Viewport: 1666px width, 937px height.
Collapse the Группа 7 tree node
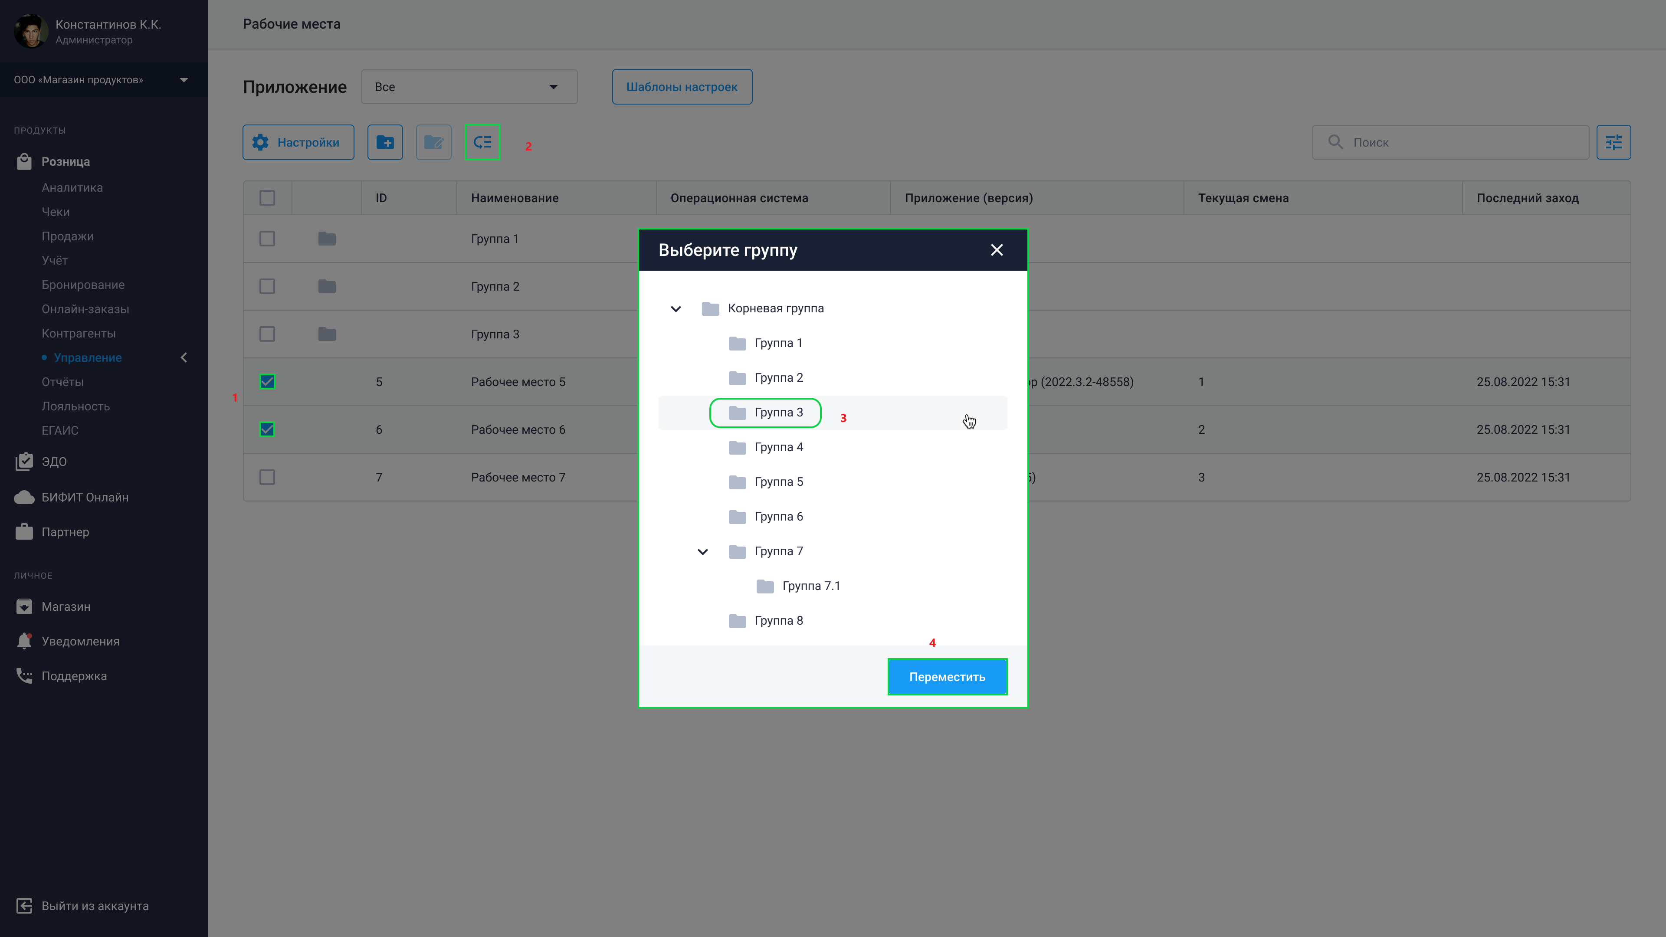coord(702,552)
